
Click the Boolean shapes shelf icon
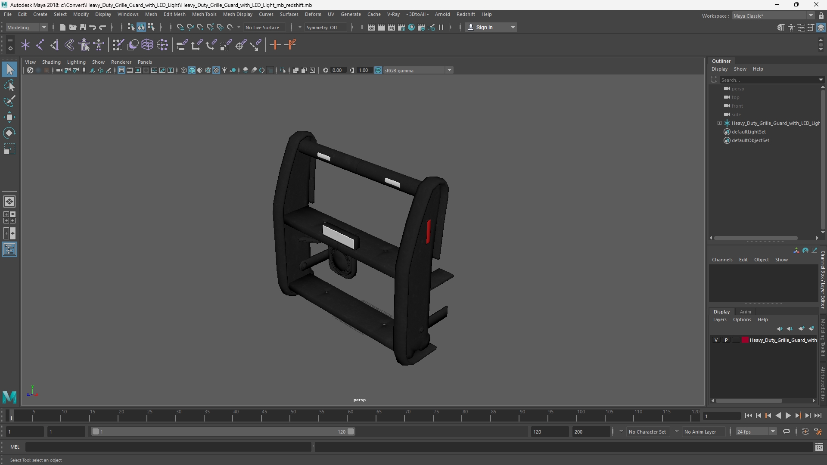(x=133, y=45)
